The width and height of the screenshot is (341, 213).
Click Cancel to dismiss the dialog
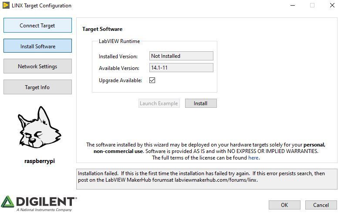pyautogui.click(x=321, y=205)
